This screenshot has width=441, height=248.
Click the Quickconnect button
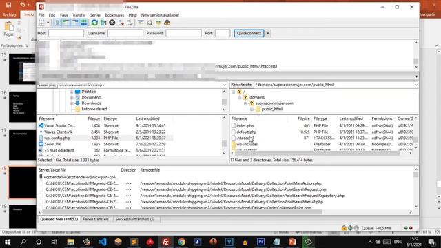pyautogui.click(x=249, y=33)
